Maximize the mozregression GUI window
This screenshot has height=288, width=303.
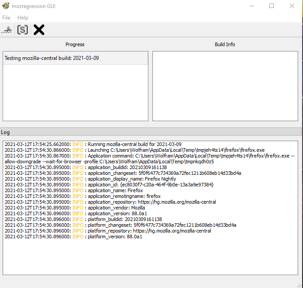pos(272,6)
